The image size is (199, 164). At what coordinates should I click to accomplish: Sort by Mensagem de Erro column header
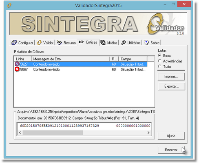[71, 59]
